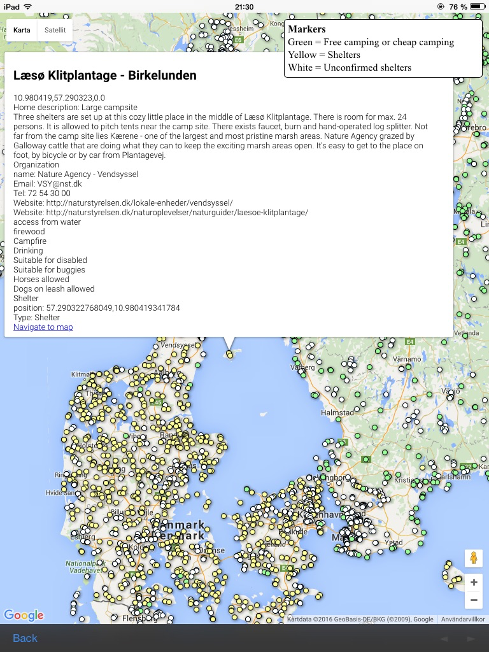
Task: Click the Kartdata copyright text
Action: coord(360,619)
